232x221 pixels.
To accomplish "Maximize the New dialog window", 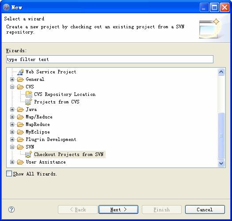I will 214,7.
